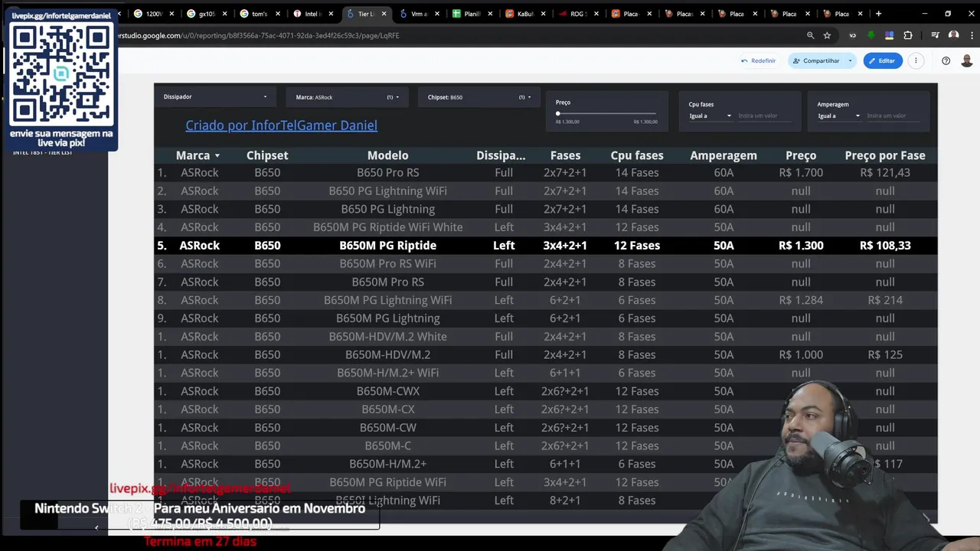Click the 'B650M Pro RS WiFi' model cell

tap(387, 264)
